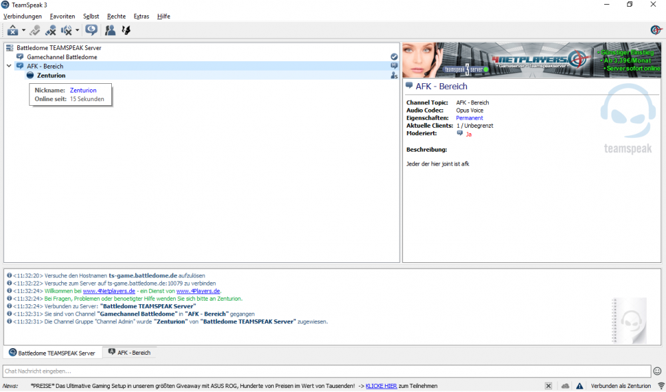Click the 'Opus Voice' audio codec value

click(470, 110)
